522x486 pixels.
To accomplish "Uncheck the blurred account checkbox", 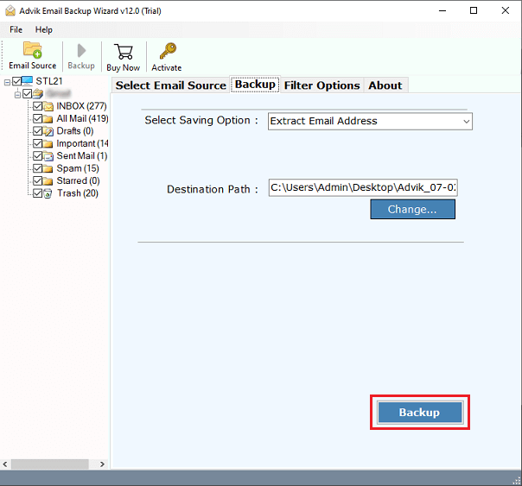I will pos(28,94).
